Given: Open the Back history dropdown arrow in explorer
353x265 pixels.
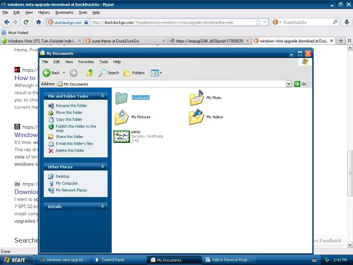Looking at the screenshot, I should coord(64,73).
